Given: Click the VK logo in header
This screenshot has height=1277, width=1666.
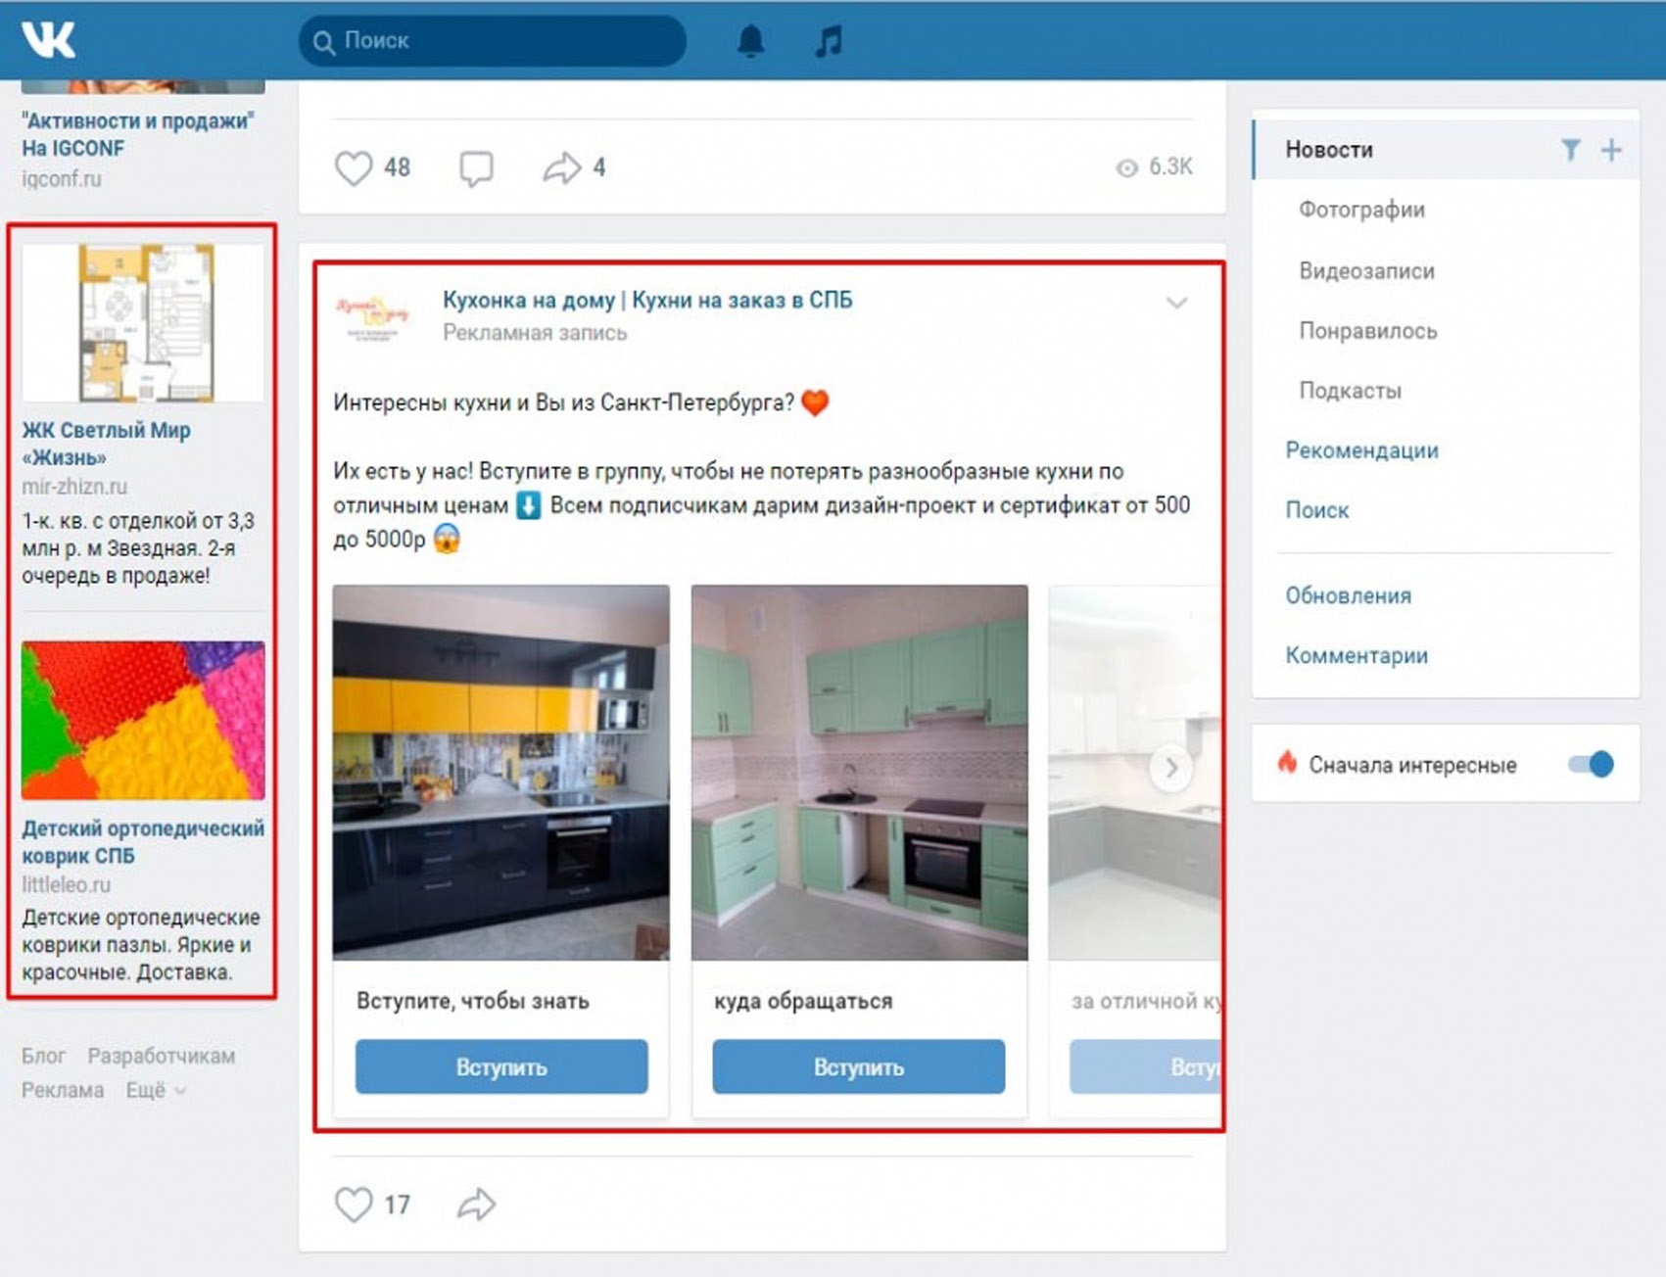Looking at the screenshot, I should (x=49, y=39).
